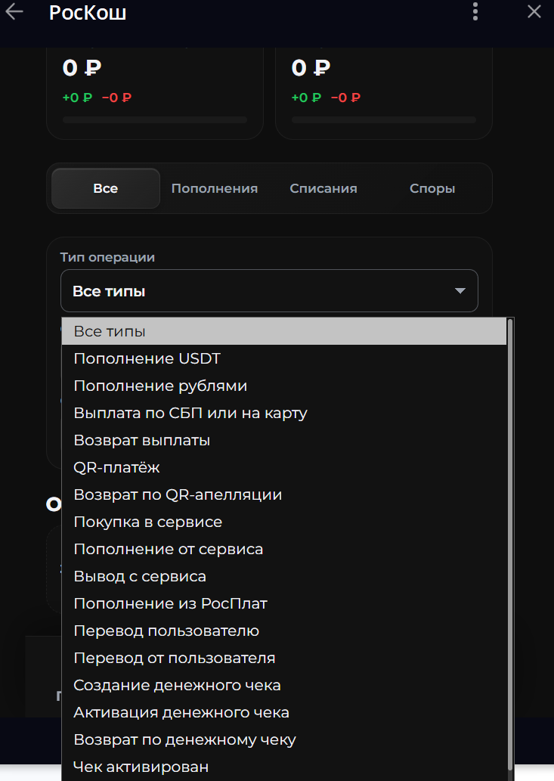This screenshot has width=554, height=781.
Task: Choose Пополнение рублями option
Action: pos(284,386)
